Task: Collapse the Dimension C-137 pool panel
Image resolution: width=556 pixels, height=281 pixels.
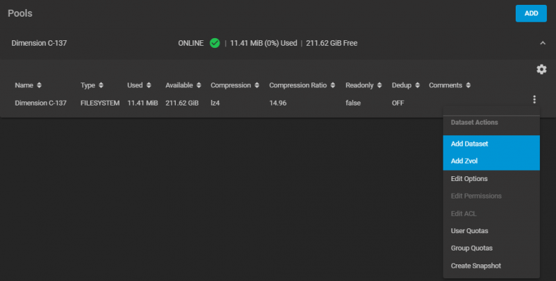Action: pyautogui.click(x=542, y=43)
